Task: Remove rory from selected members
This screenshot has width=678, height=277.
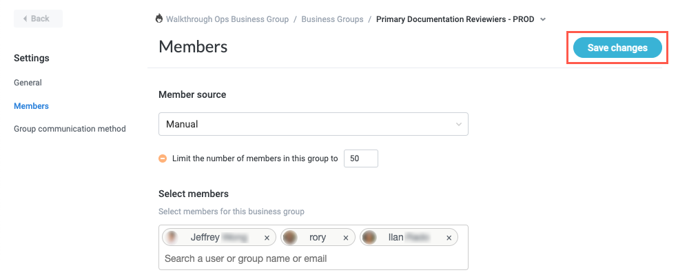Action: 345,238
